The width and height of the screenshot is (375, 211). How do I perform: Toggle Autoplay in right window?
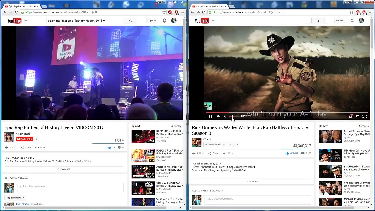tap(364, 126)
